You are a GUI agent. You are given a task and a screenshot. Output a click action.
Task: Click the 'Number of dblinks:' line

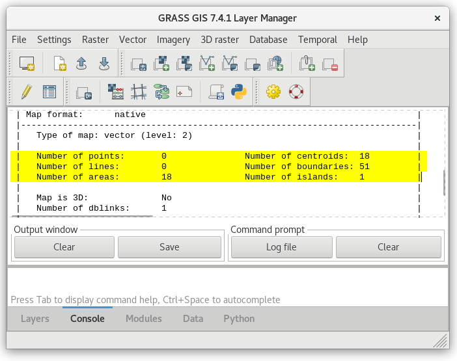pos(102,208)
